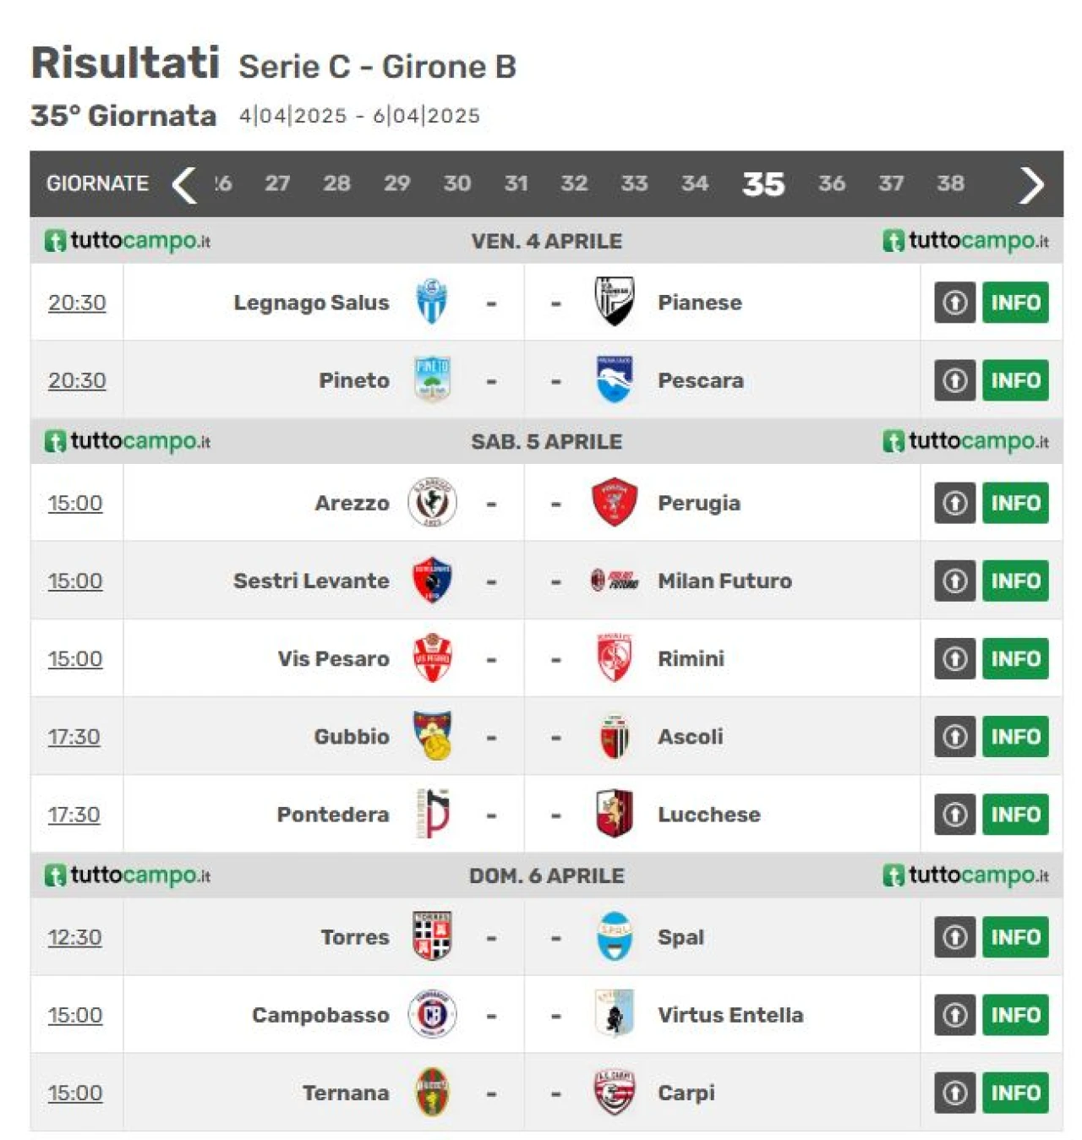Select giornata 34 tab

695,183
